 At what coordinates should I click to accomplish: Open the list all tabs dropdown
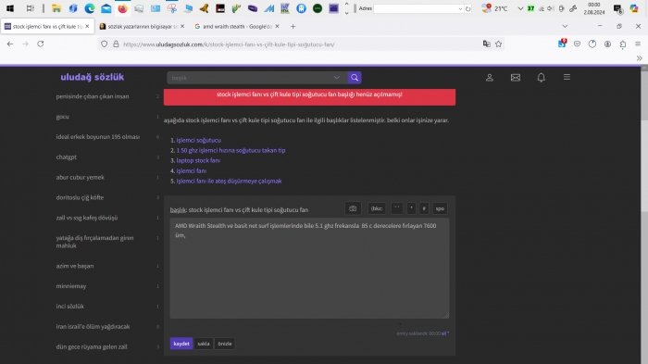565,26
